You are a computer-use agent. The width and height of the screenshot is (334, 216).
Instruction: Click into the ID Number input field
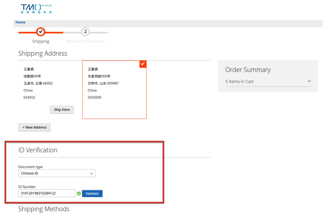coord(47,193)
